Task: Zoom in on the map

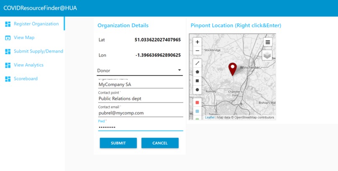Action: [x=197, y=42]
